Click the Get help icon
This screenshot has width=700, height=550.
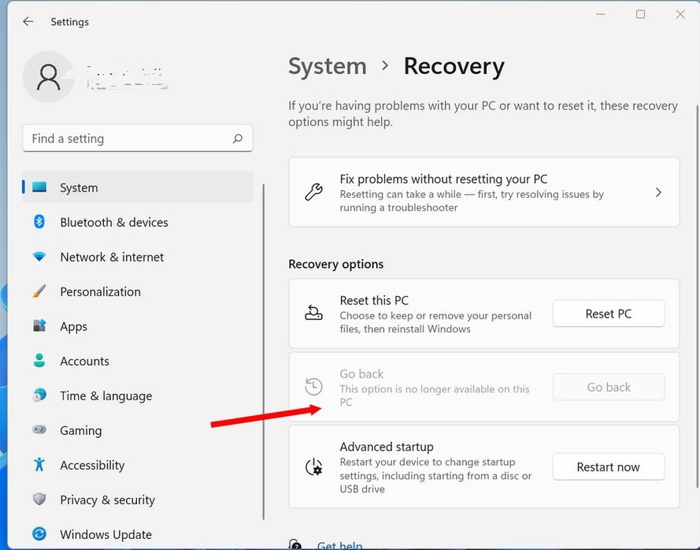click(295, 544)
